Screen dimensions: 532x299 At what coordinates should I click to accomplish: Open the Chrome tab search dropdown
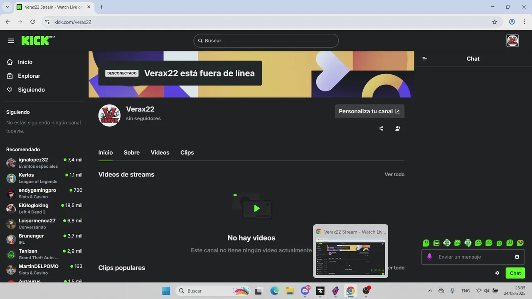(7, 7)
